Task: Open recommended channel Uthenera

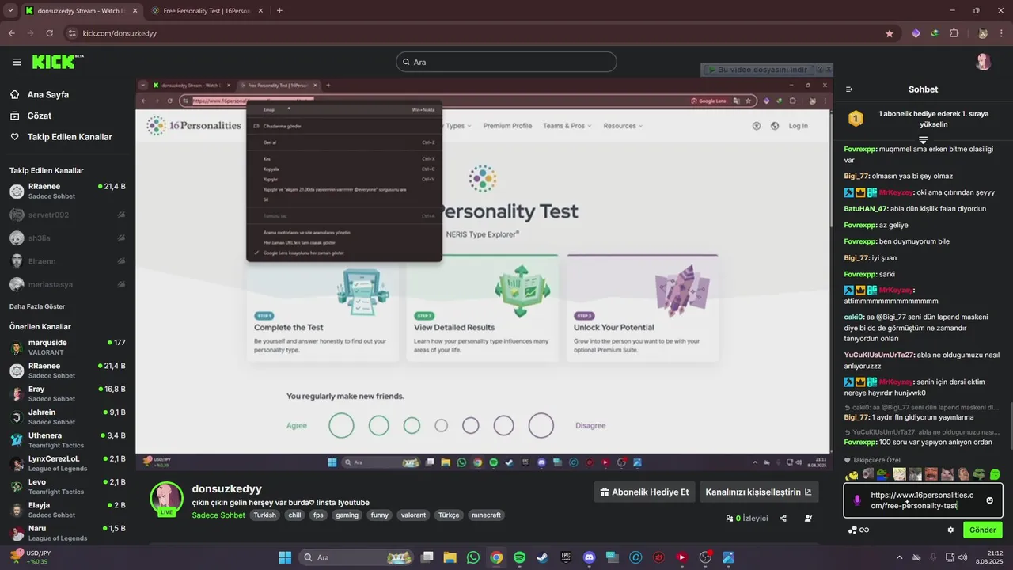Action: (67, 440)
